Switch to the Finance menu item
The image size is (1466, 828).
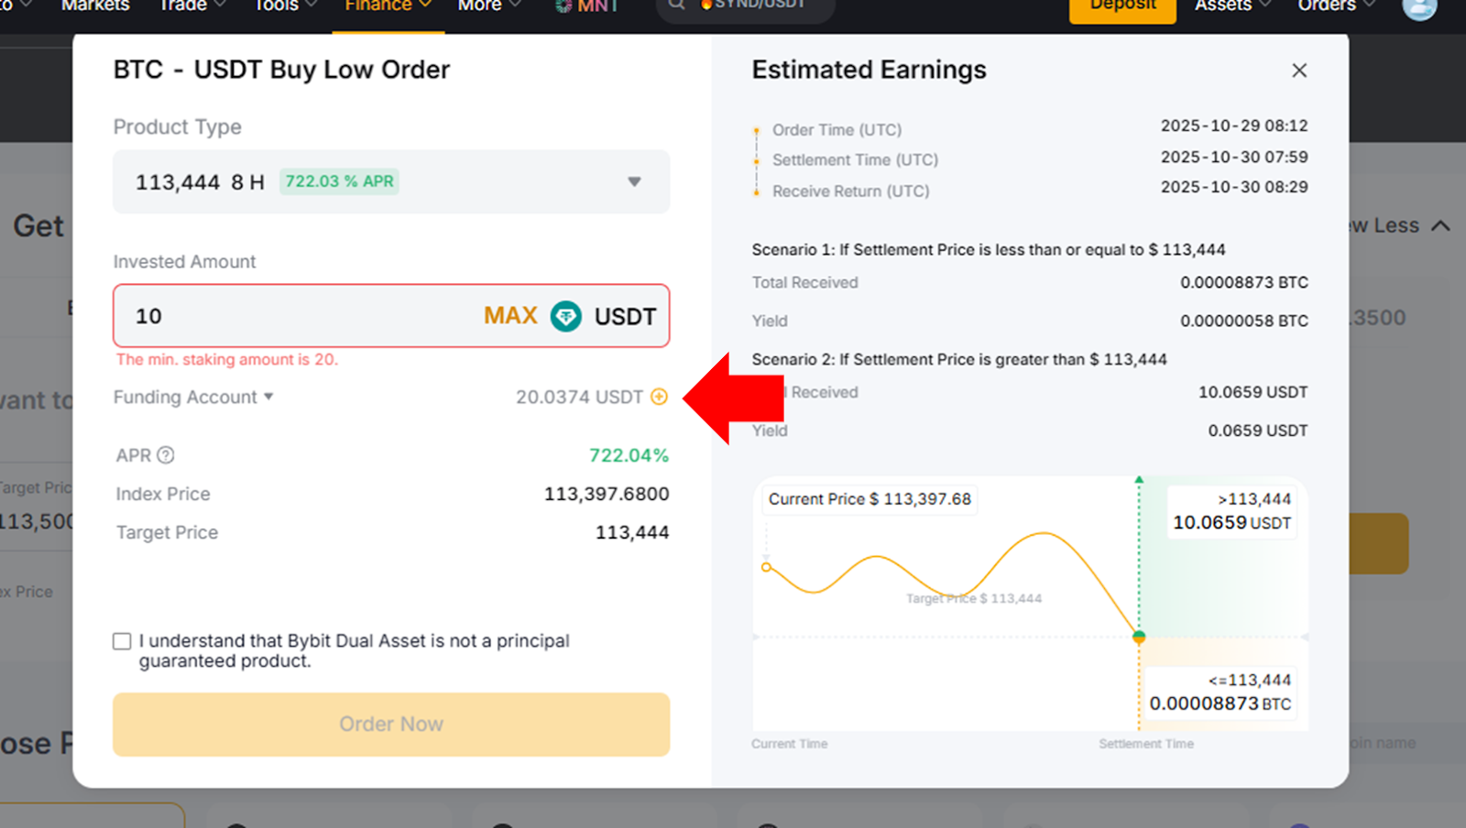click(378, 6)
